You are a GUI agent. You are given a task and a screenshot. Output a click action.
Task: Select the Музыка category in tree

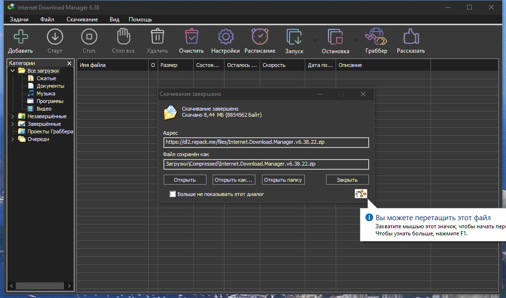click(46, 93)
